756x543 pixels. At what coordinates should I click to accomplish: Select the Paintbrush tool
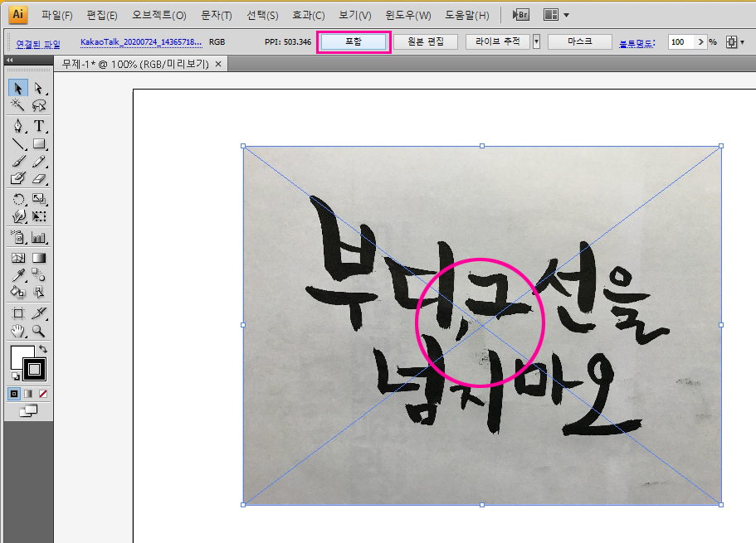[x=18, y=161]
